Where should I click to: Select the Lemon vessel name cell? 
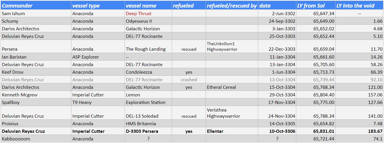pos(148,95)
